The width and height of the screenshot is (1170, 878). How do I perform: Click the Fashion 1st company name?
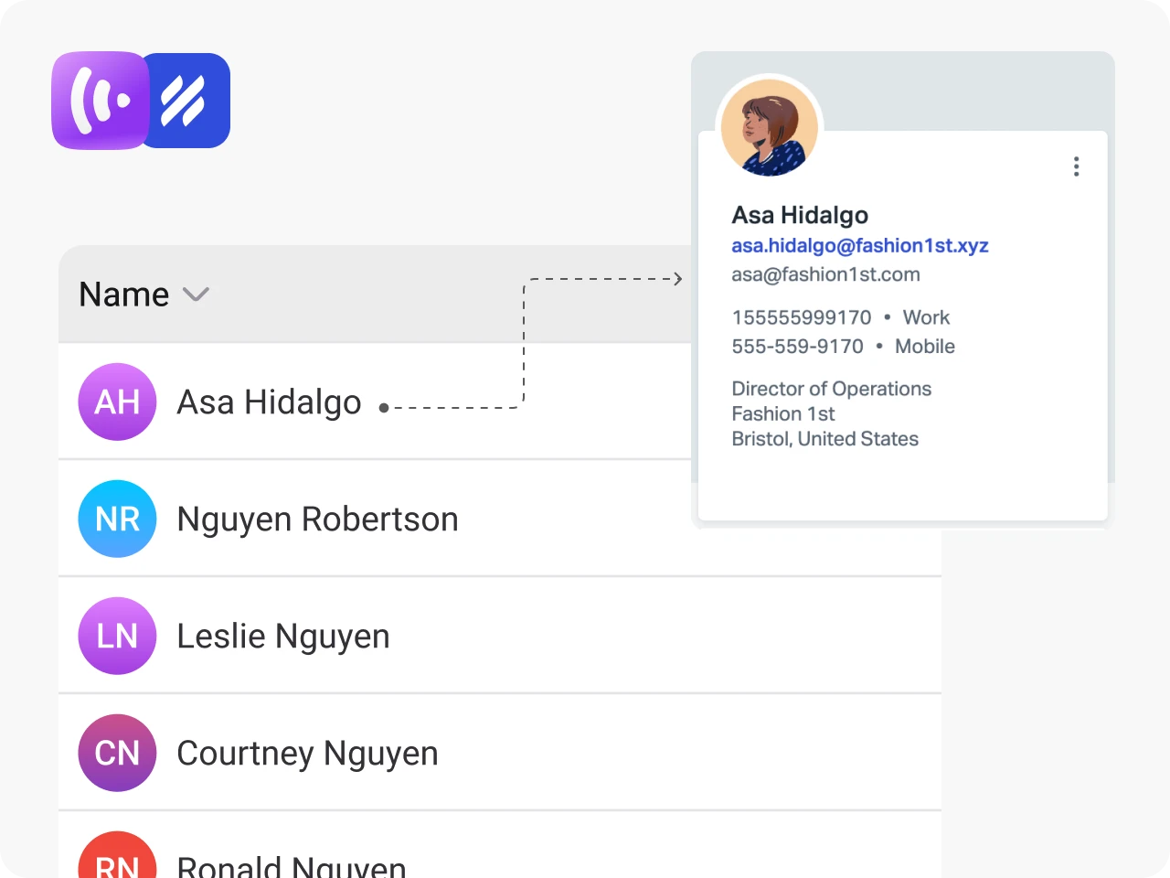click(783, 413)
